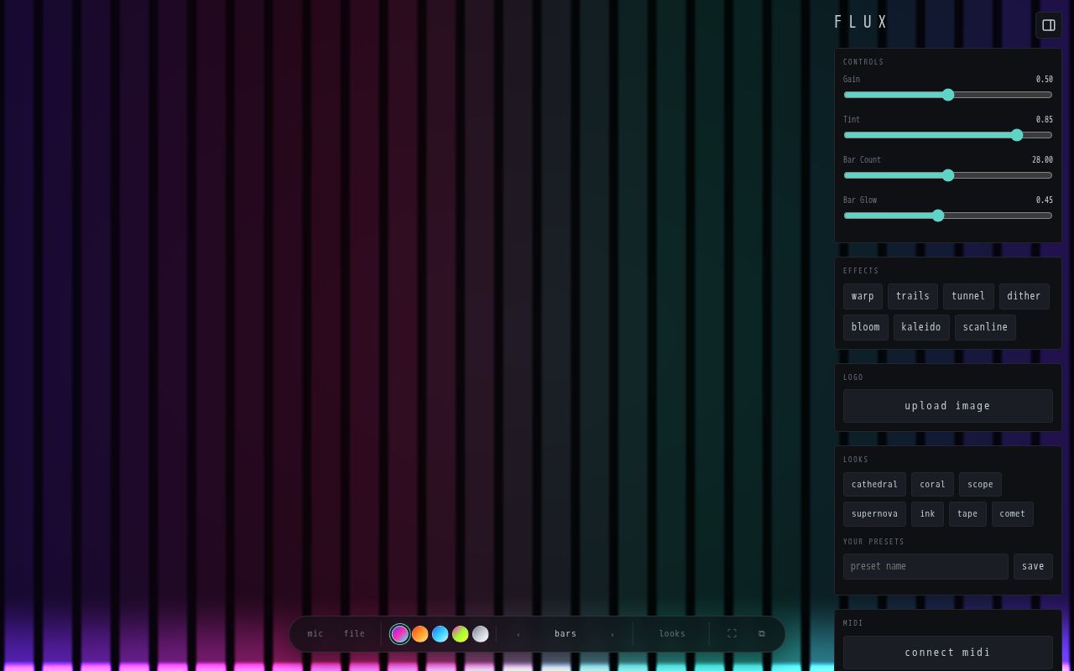The image size is (1074, 671).
Task: Toggle the trails effect
Action: click(x=913, y=296)
